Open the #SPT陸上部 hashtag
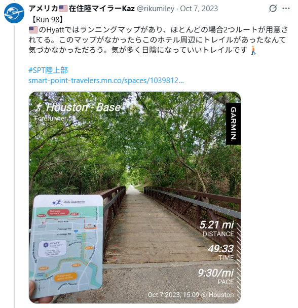This screenshot has width=298, height=308. point(48,70)
